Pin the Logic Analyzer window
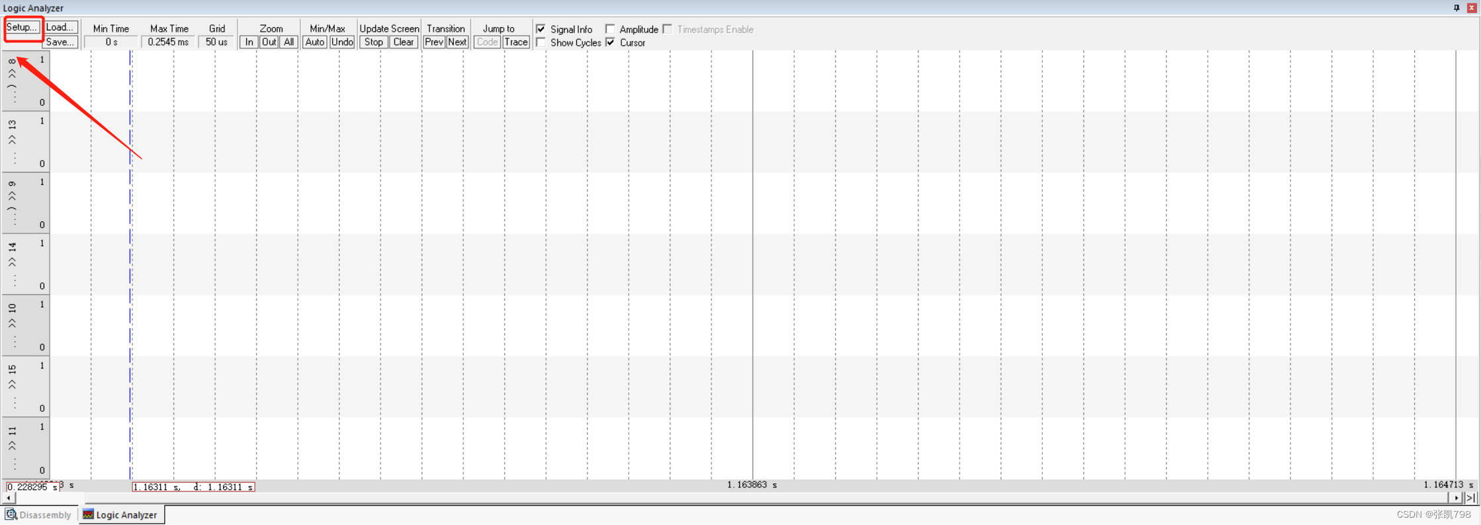 [x=1457, y=8]
